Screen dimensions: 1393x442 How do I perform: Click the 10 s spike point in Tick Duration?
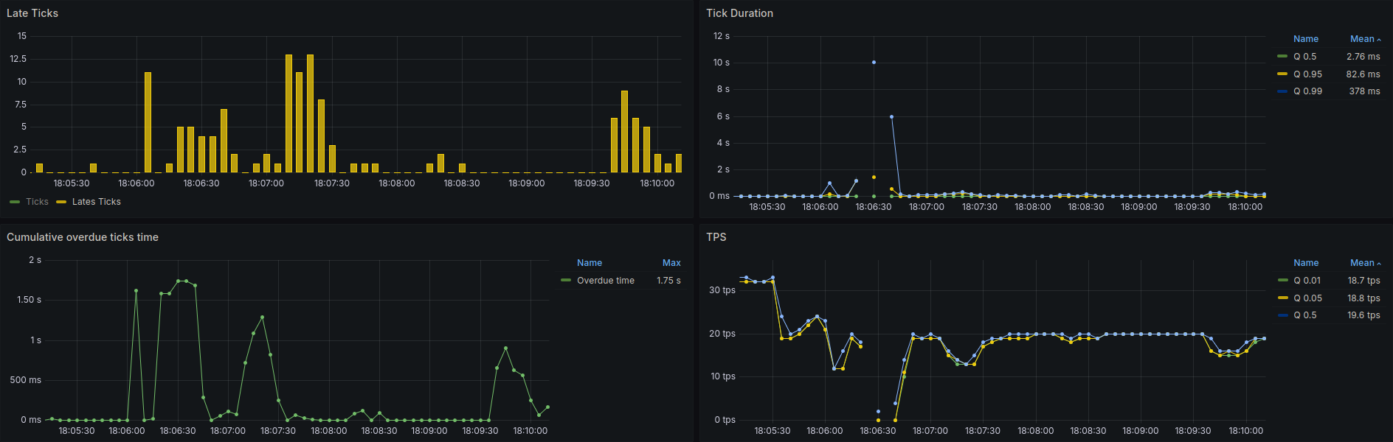[x=874, y=63]
